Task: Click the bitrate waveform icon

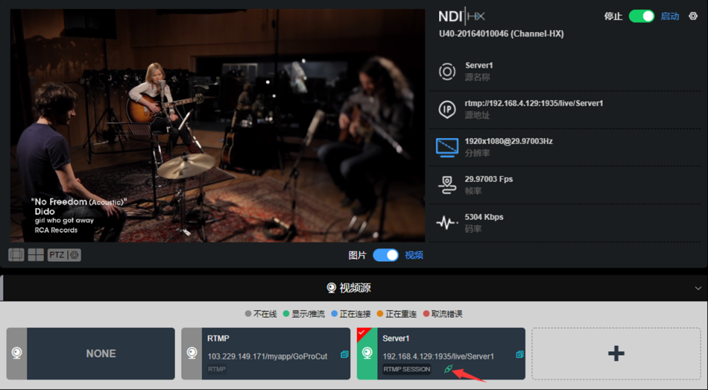Action: pyautogui.click(x=447, y=223)
